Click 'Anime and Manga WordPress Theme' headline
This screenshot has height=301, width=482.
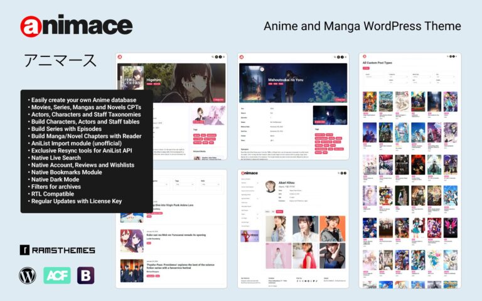362,26
